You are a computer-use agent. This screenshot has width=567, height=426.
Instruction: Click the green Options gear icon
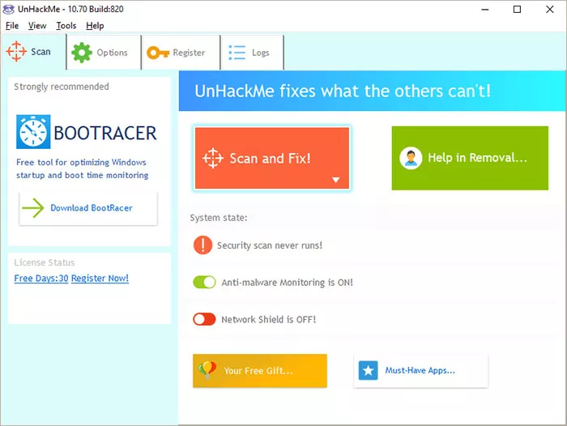[x=82, y=53]
